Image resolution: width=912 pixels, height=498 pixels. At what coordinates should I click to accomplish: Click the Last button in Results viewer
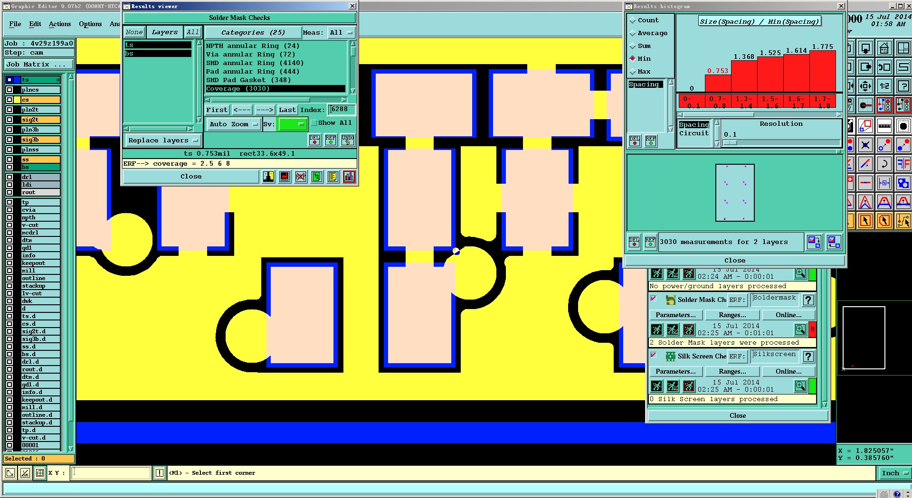point(287,110)
